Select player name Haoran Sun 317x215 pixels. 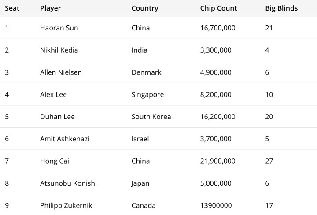tap(59, 28)
